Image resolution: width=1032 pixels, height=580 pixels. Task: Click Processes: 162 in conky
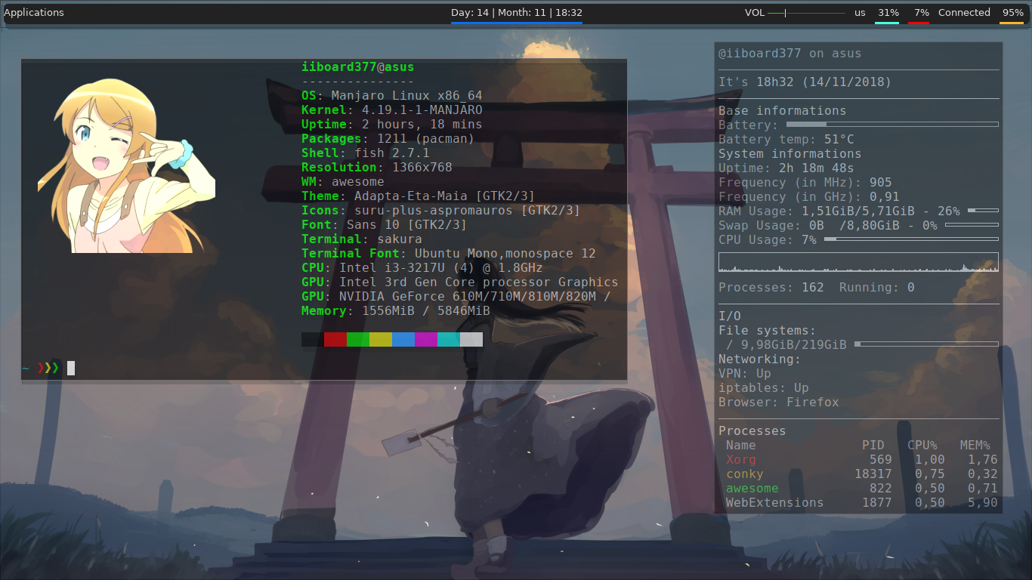(771, 288)
